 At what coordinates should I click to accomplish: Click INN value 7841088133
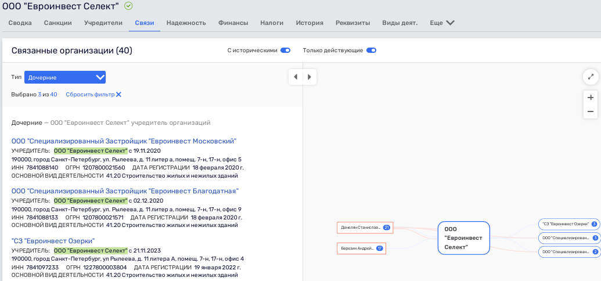(x=42, y=217)
